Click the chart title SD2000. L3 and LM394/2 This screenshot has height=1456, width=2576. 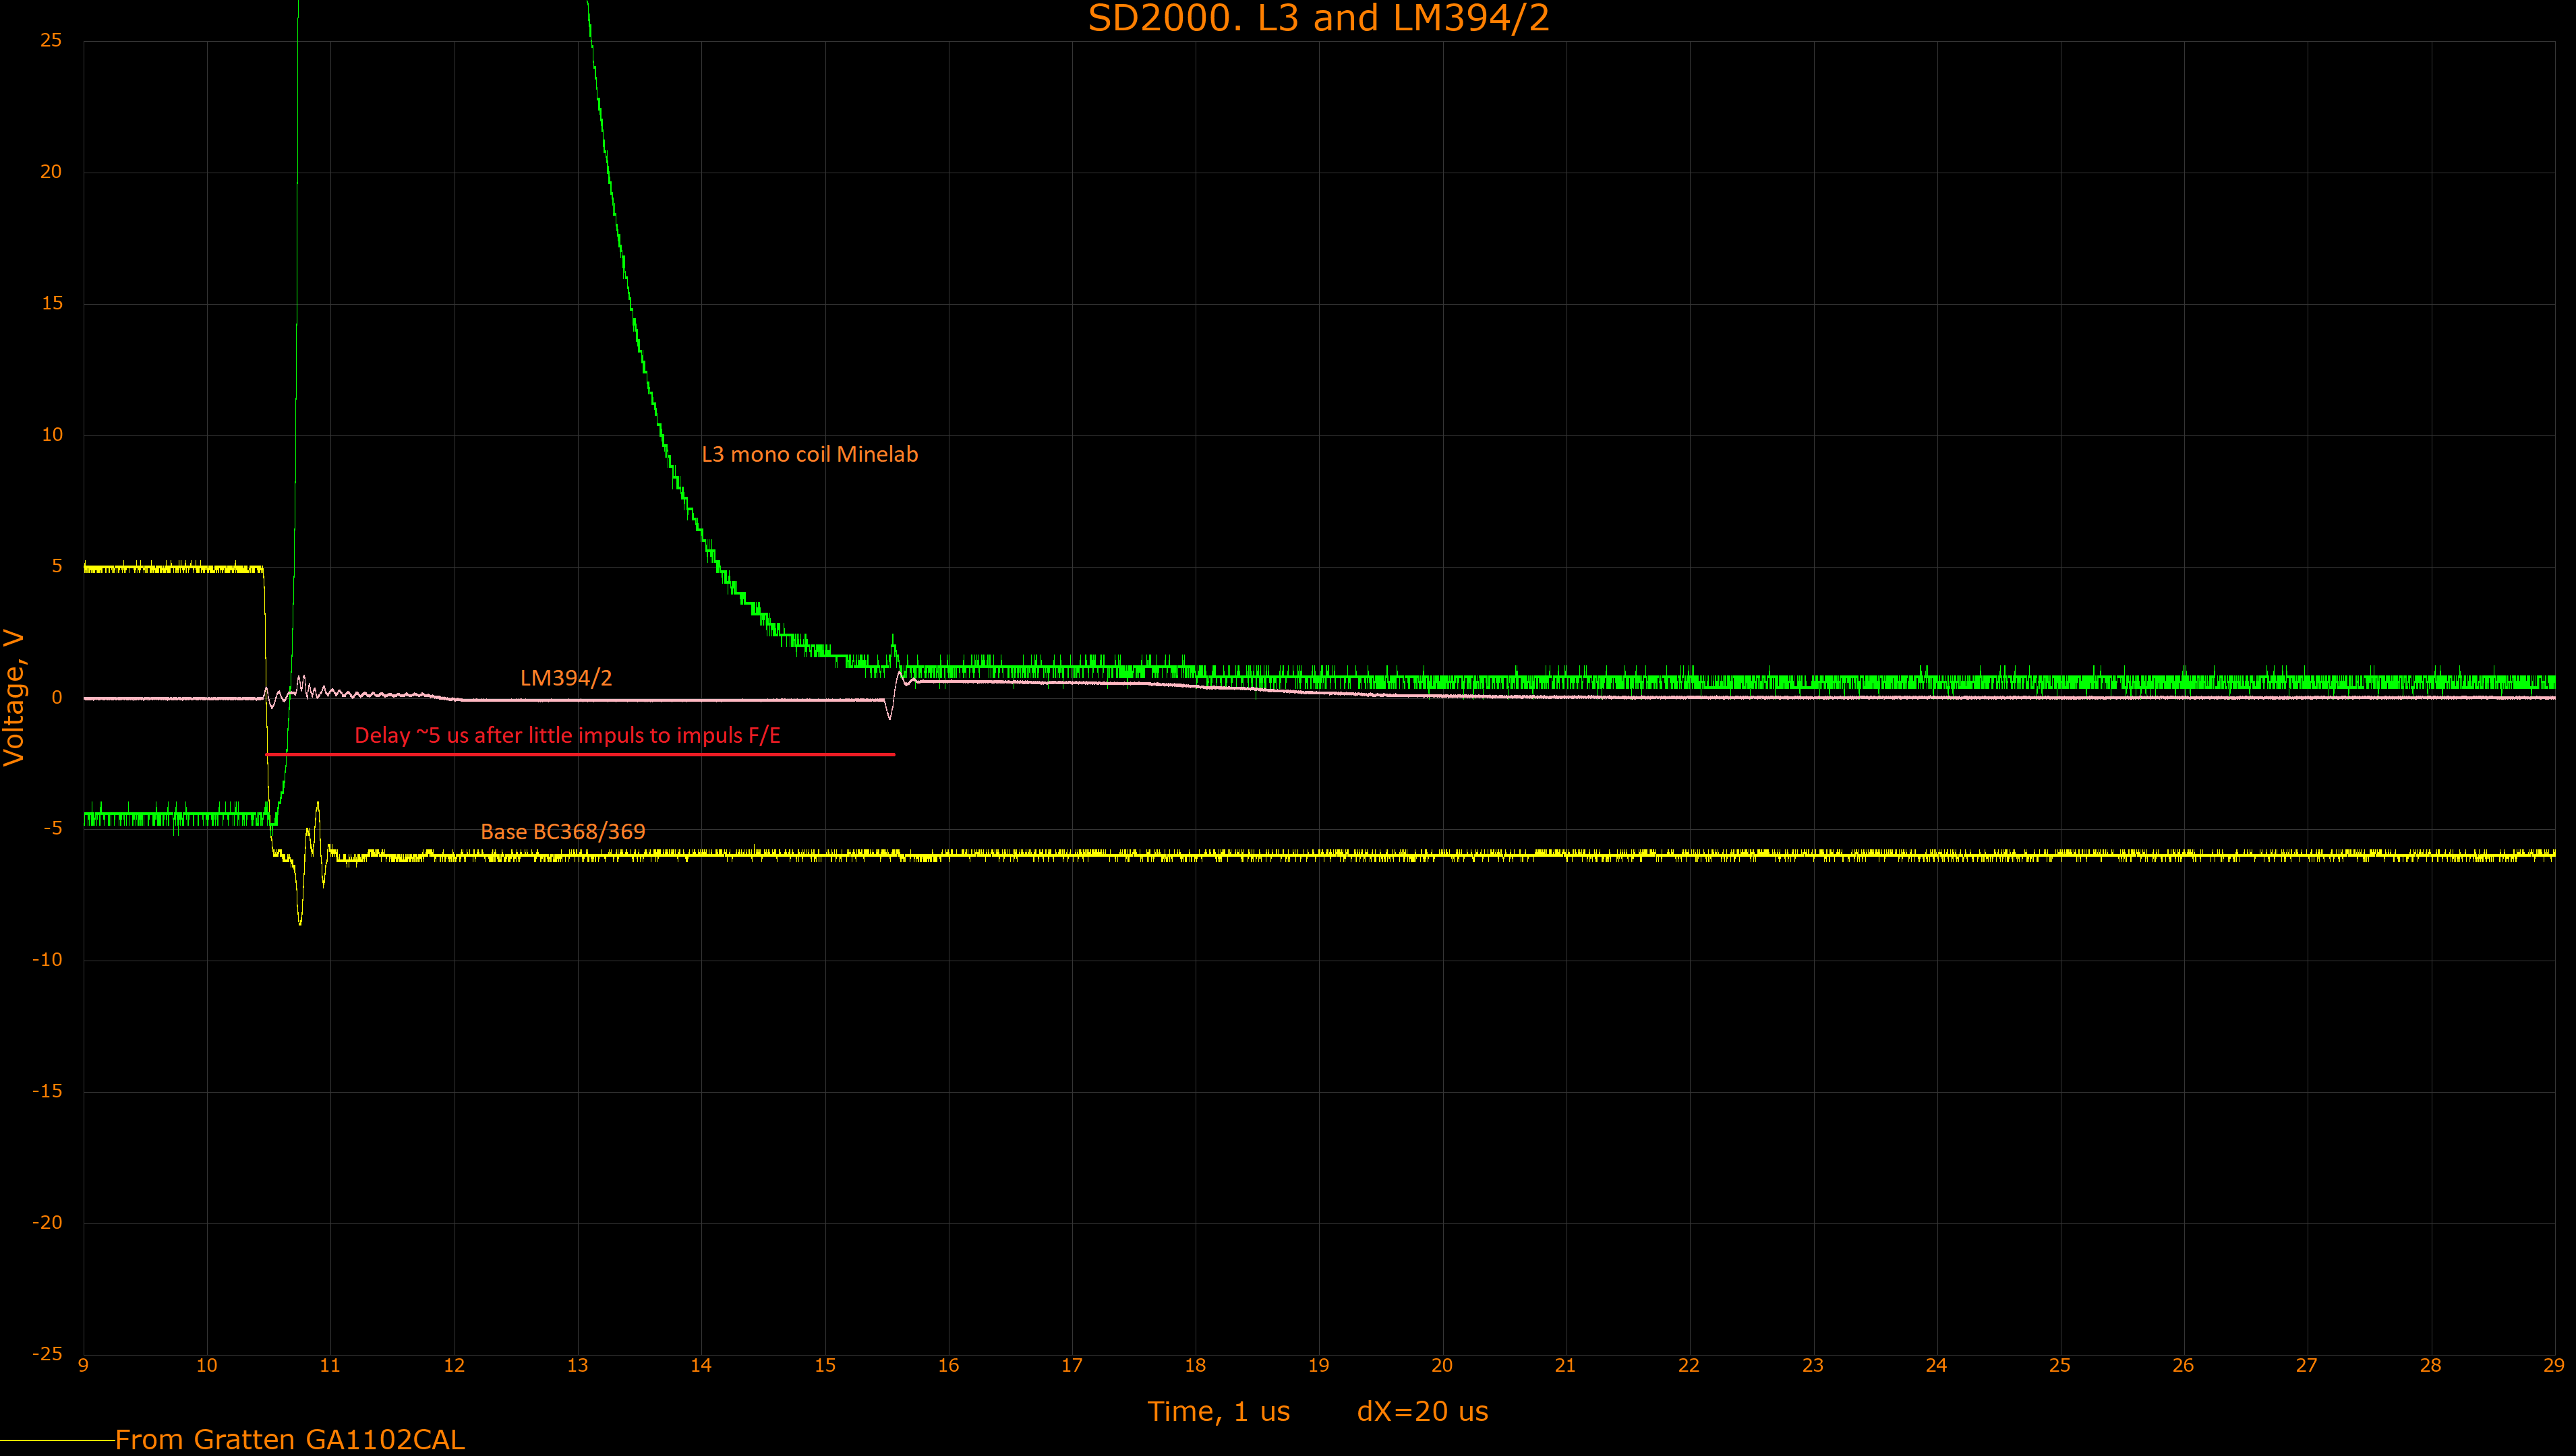pos(1318,18)
